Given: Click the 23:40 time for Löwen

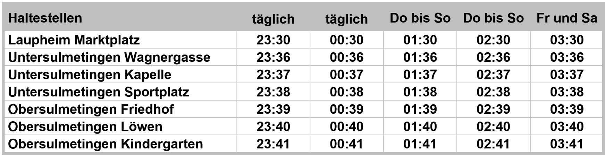Looking at the screenshot, I should [273, 127].
